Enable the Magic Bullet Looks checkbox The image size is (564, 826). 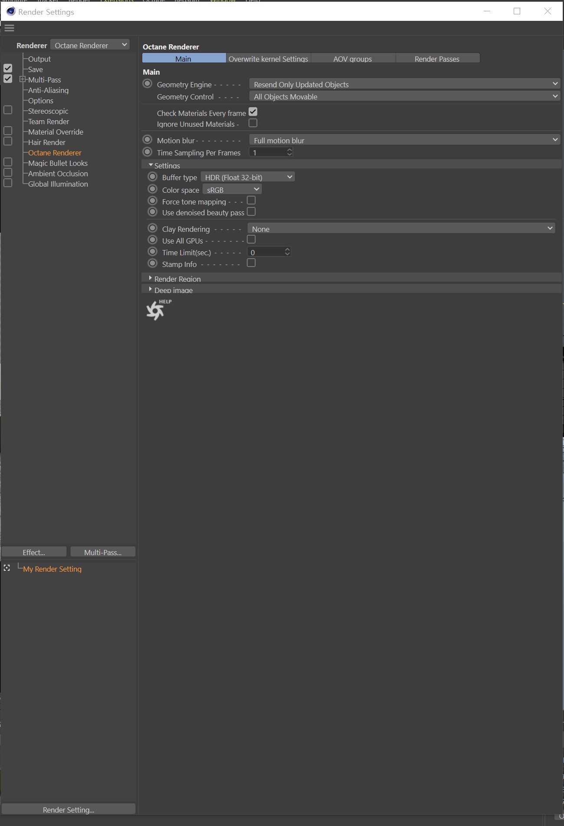point(8,162)
